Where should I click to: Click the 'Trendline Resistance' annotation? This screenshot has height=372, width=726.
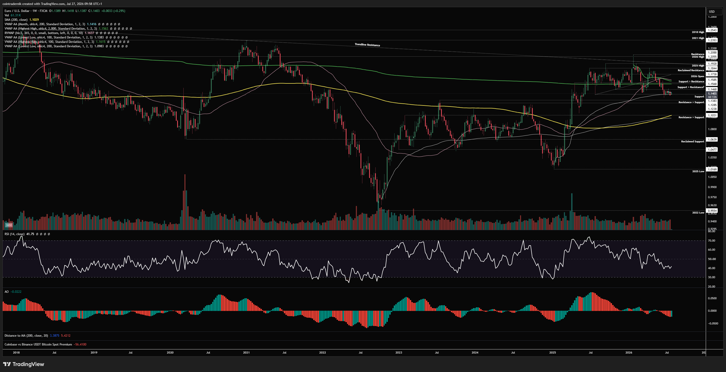367,45
